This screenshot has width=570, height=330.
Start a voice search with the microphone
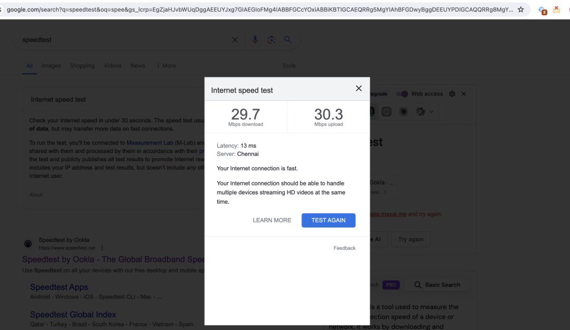pos(255,40)
